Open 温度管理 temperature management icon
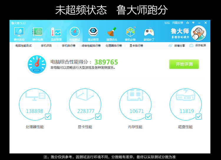The image size is (221, 160). tap(56, 32)
